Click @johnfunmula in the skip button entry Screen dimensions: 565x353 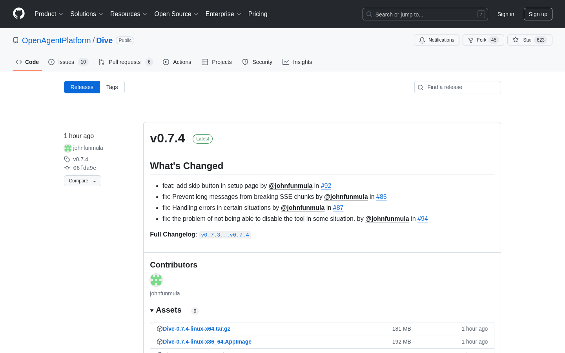[290, 186]
